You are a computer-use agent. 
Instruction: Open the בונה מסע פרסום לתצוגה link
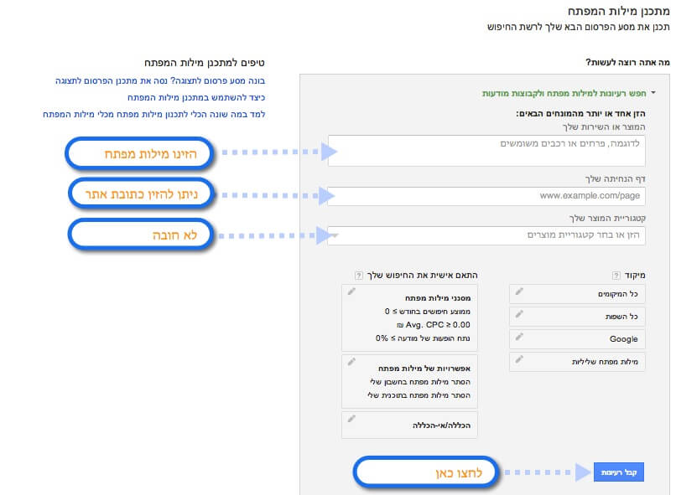coord(154,81)
